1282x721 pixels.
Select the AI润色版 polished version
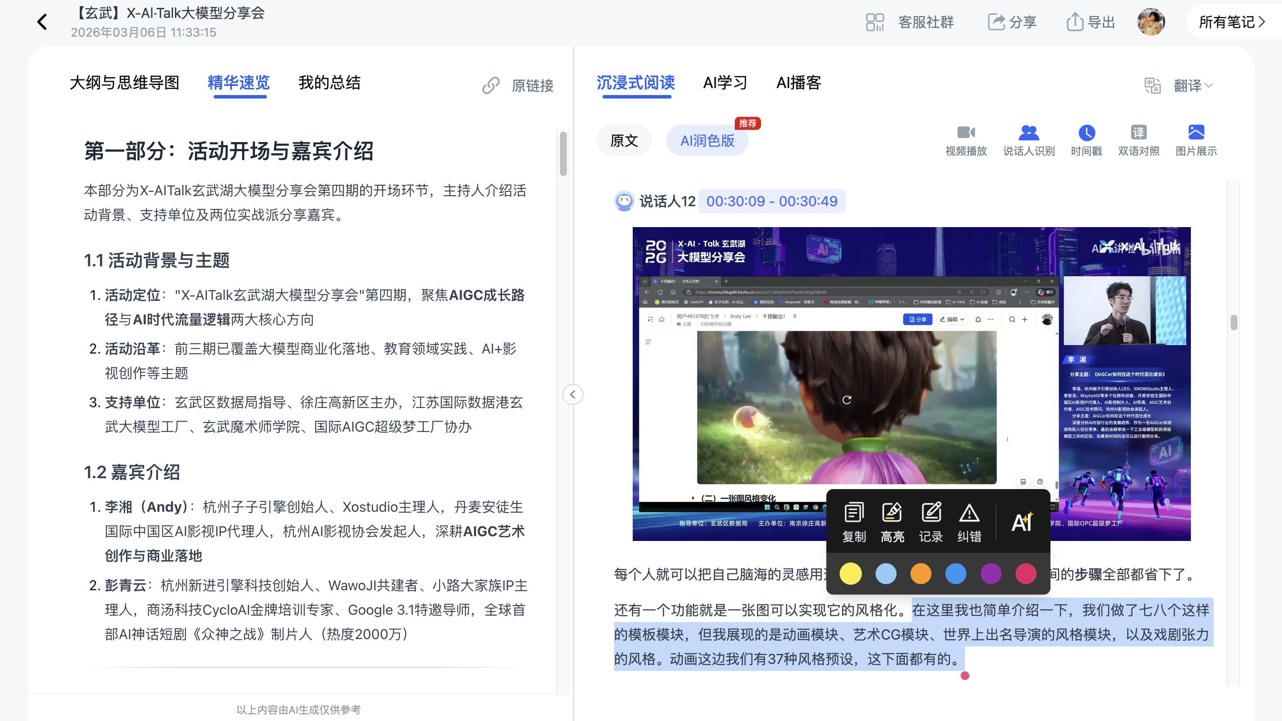click(707, 140)
